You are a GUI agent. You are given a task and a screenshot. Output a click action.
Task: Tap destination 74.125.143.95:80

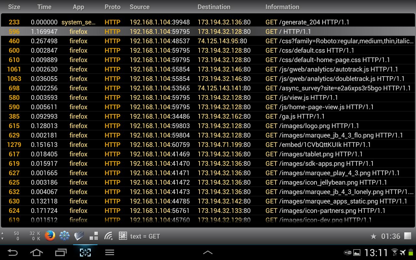(222, 41)
